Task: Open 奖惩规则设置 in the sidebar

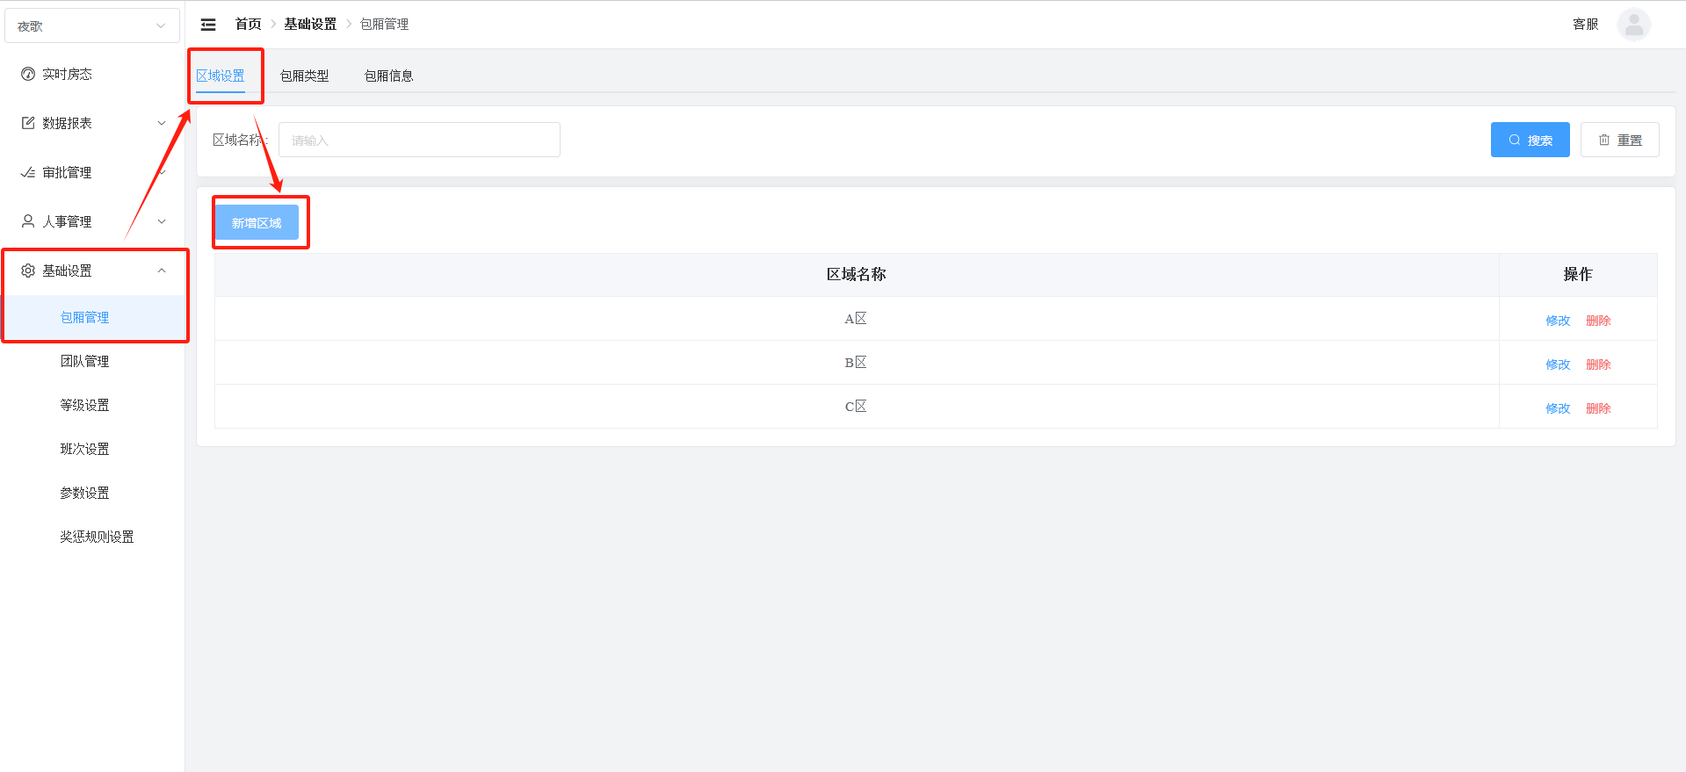Action: 92,537
